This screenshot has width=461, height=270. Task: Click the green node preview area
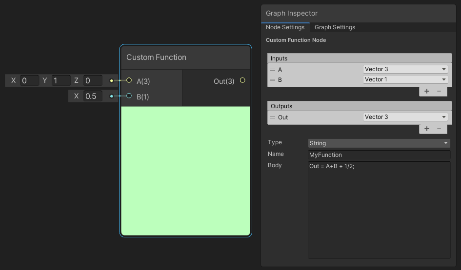(x=185, y=171)
